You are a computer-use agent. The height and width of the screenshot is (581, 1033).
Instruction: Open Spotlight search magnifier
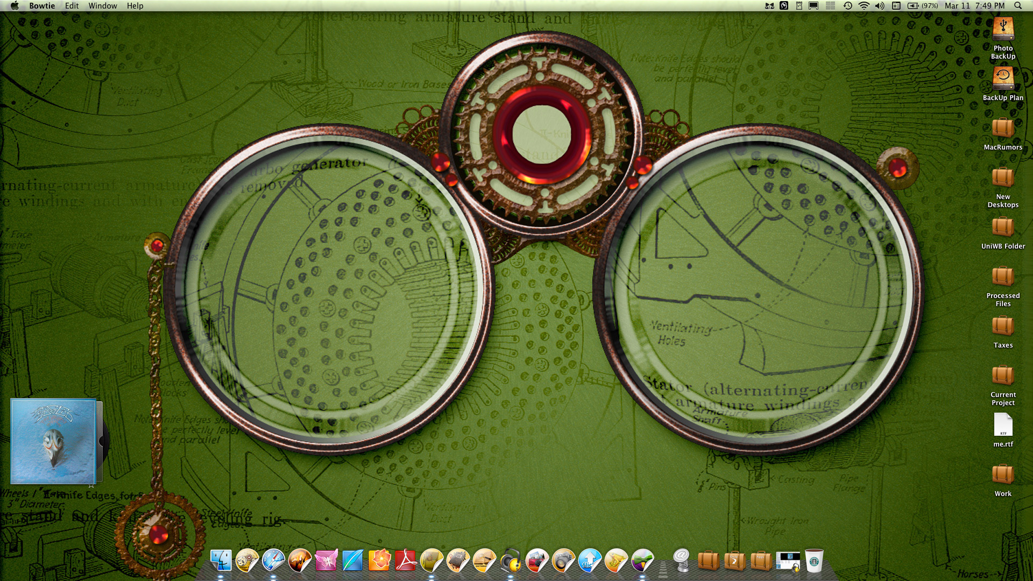point(1018,6)
